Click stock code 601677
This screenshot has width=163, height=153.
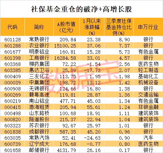coord(13,52)
